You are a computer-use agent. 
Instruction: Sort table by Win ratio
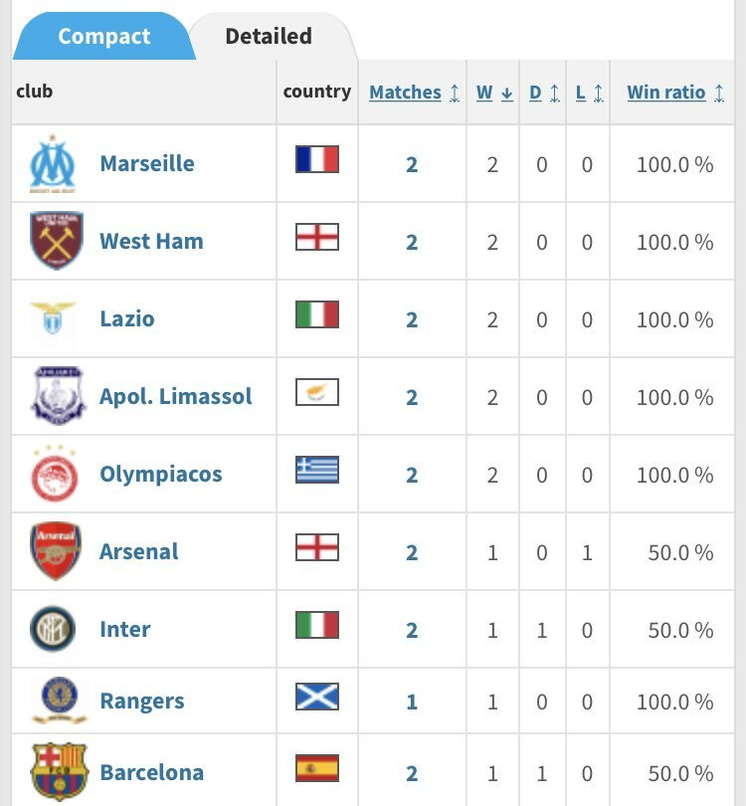tap(675, 93)
